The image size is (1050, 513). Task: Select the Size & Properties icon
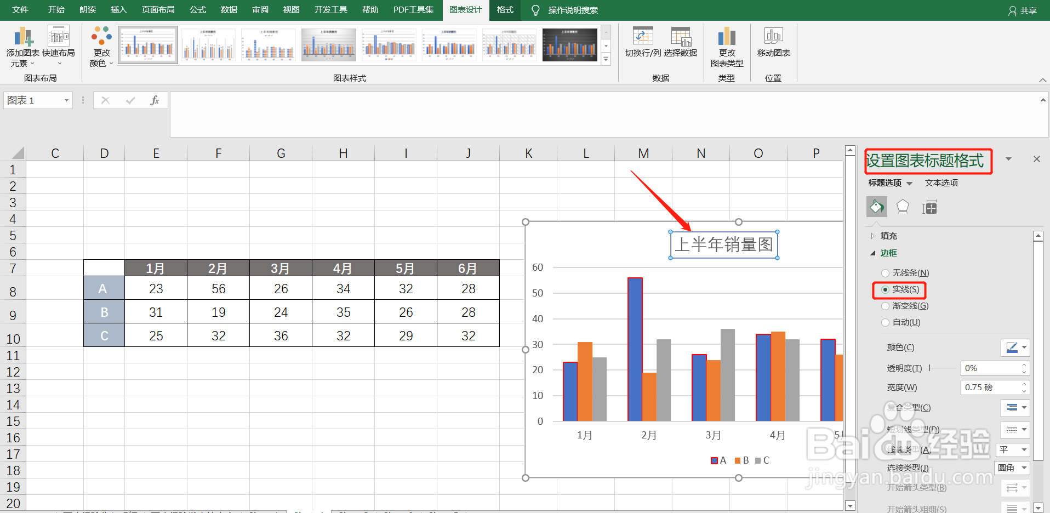pyautogui.click(x=929, y=207)
